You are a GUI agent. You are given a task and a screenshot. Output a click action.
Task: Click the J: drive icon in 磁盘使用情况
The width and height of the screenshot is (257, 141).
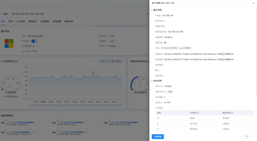(54, 132)
